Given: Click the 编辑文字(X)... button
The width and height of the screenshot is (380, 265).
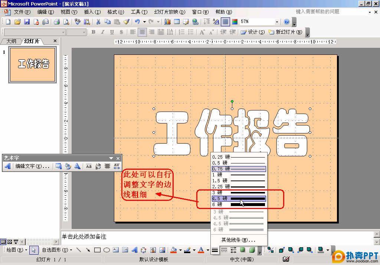Looking at the screenshot, I should pyautogui.click(x=32, y=166).
